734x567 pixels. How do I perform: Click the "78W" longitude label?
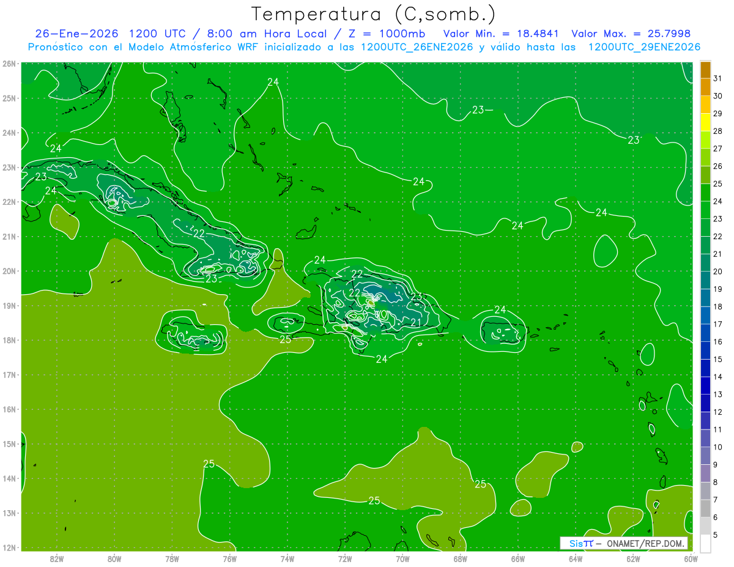point(172,558)
